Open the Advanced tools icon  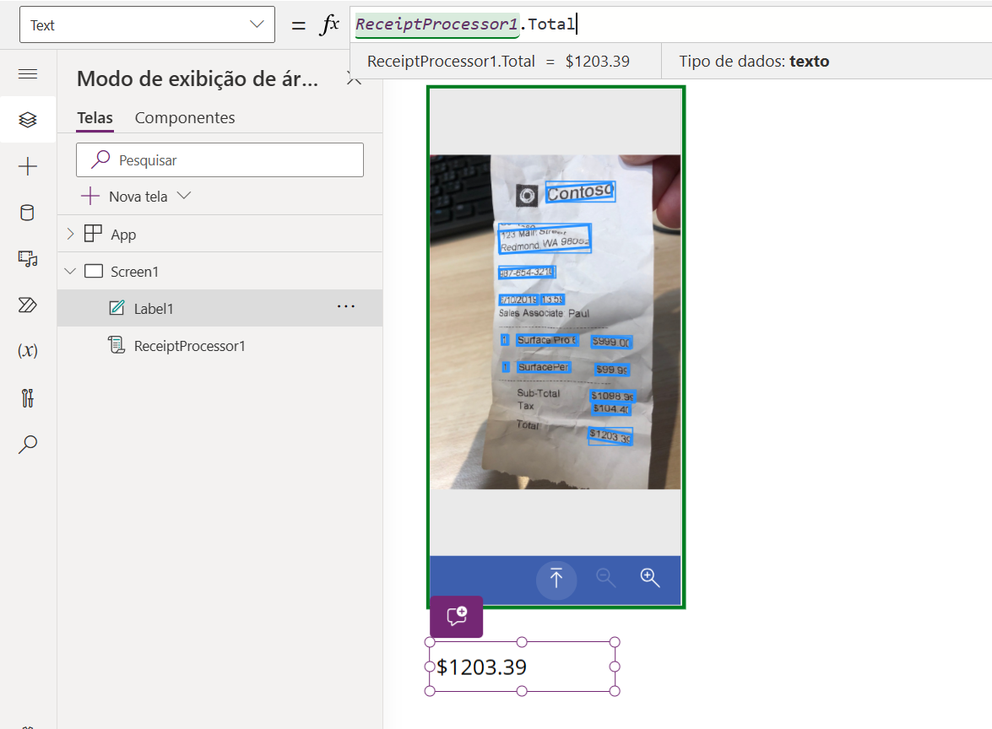click(x=28, y=397)
